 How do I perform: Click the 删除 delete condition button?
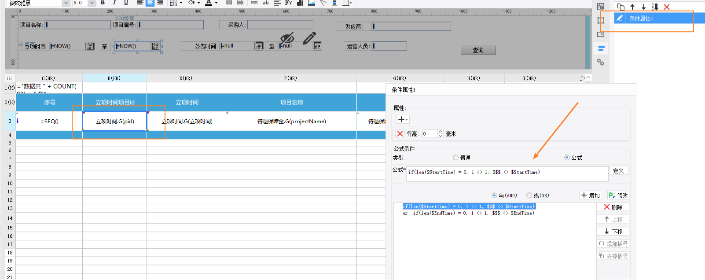coord(613,207)
